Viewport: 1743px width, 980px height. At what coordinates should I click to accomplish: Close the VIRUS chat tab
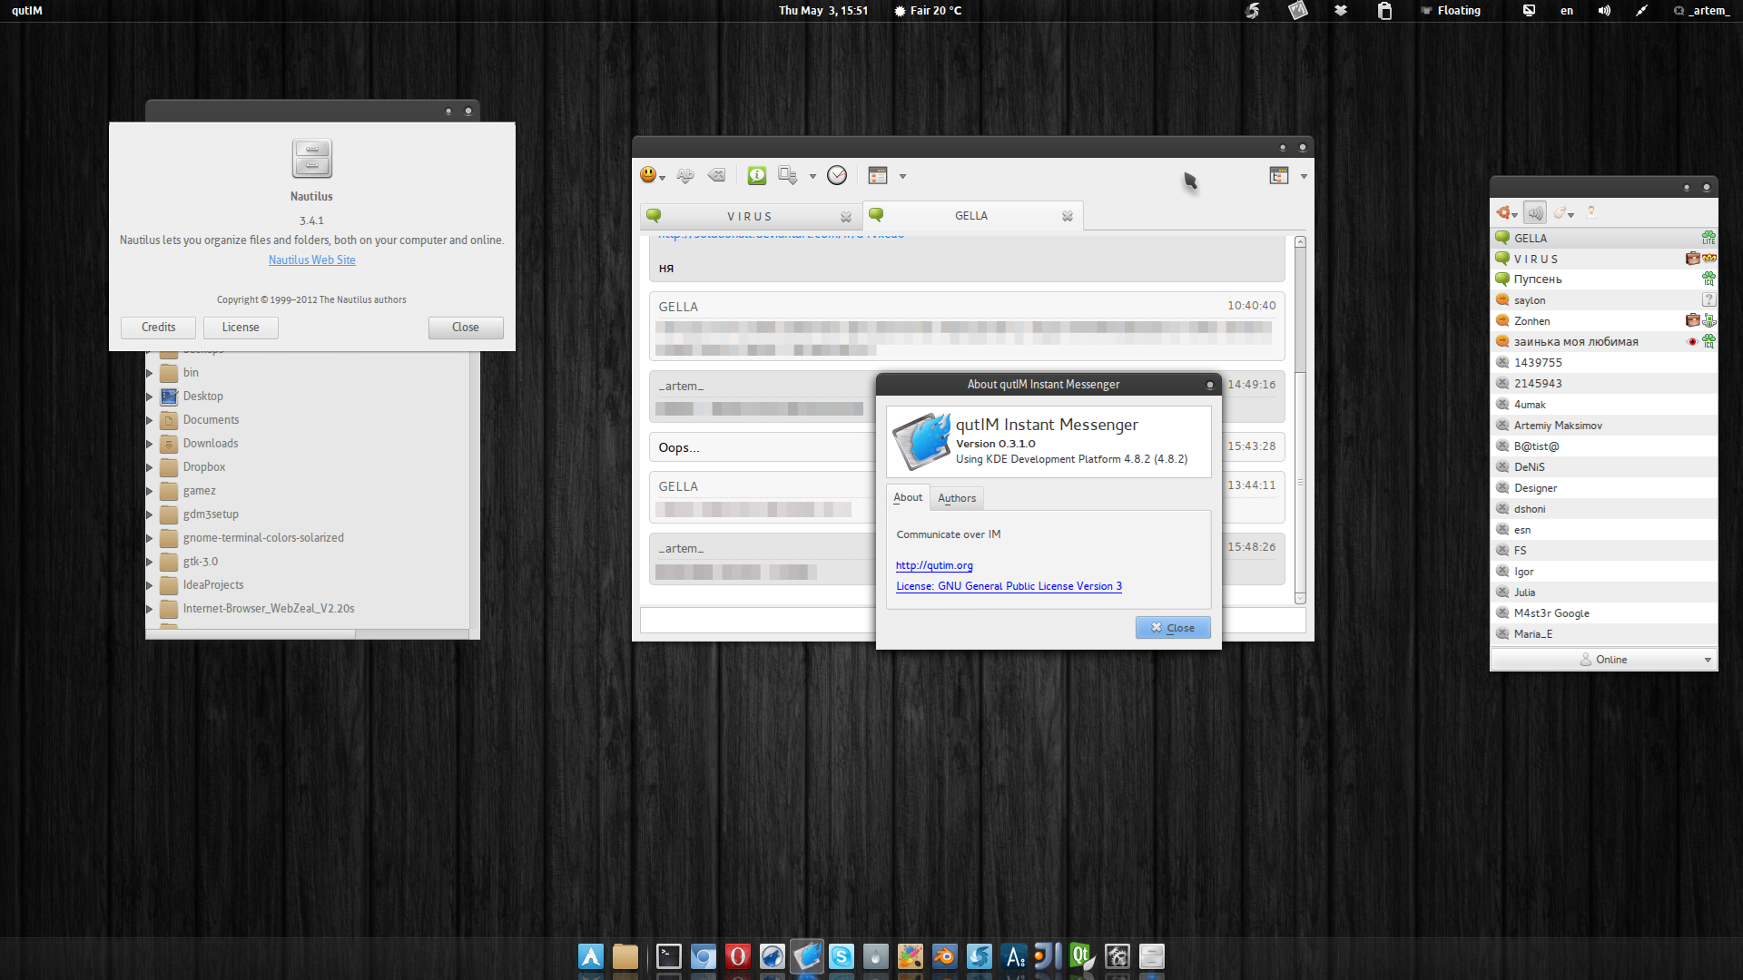click(846, 217)
